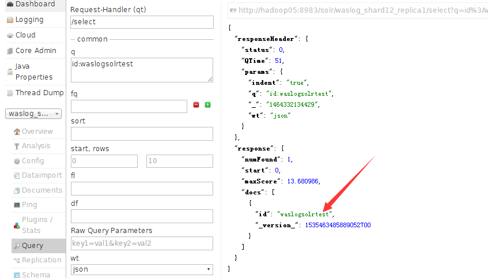The image size is (488, 278).
Task: Go to the Config page
Action: tap(33, 161)
